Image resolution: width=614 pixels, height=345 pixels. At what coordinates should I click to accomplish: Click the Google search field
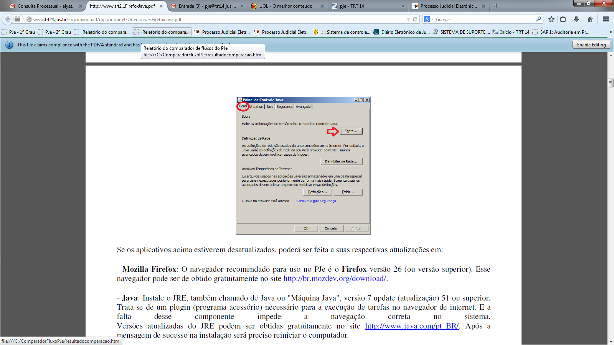click(x=485, y=19)
